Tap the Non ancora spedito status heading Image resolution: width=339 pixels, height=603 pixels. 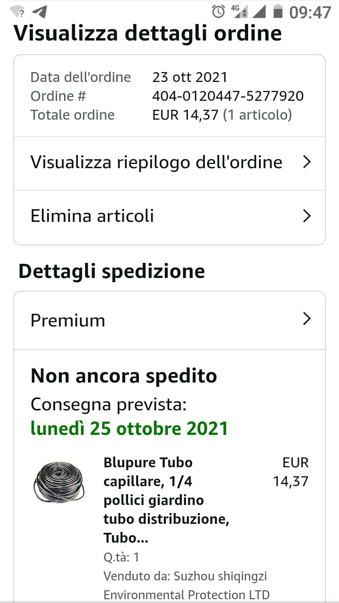124,376
